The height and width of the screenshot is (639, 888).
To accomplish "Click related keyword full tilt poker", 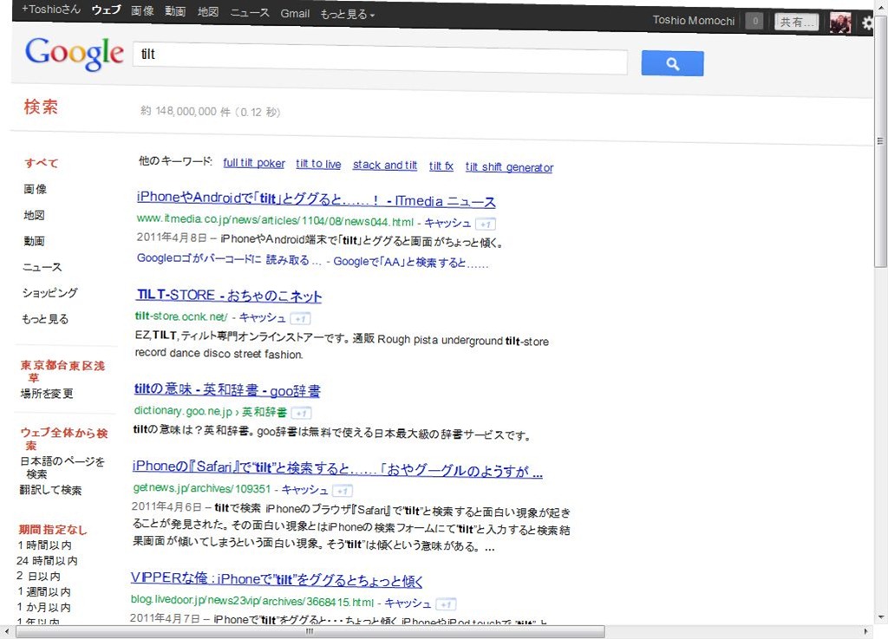I will [254, 163].
